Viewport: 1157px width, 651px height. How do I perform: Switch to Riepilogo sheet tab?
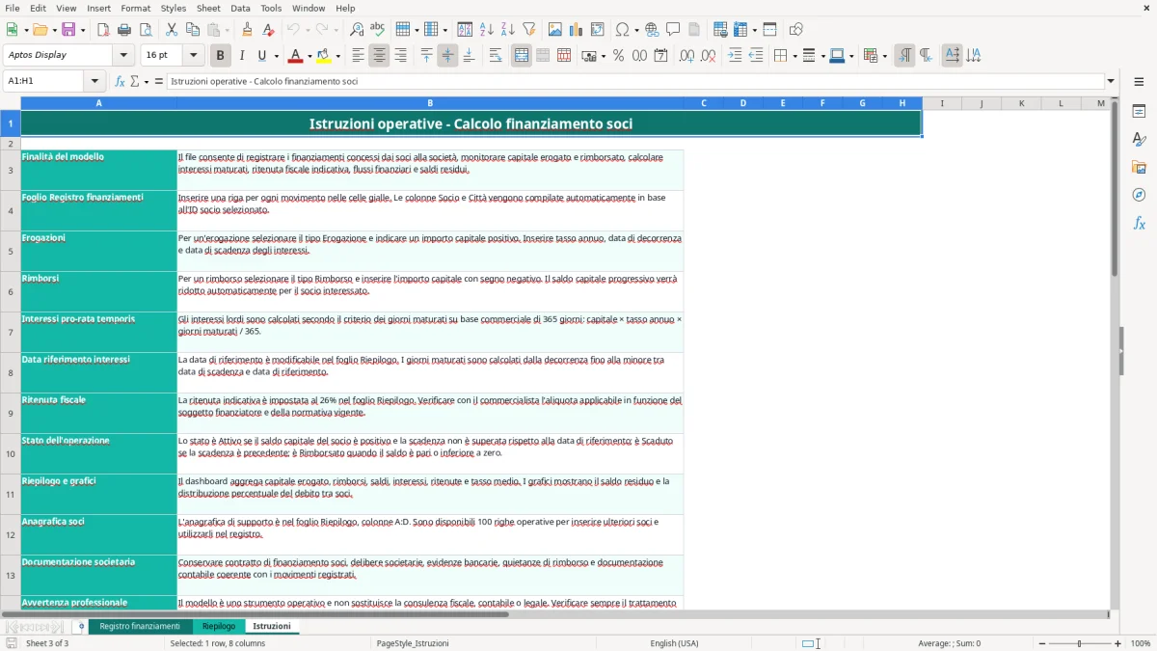tap(219, 626)
